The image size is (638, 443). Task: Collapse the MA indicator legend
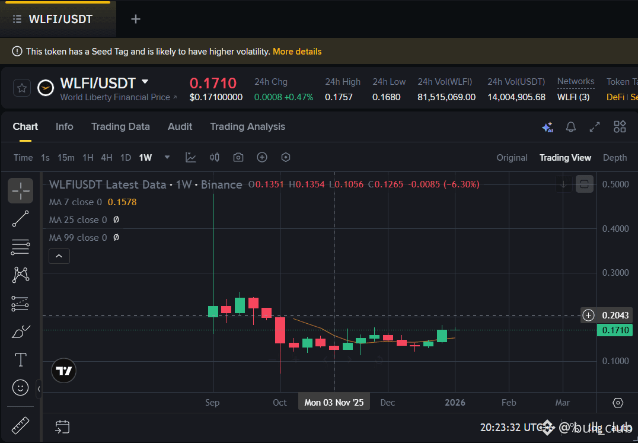tap(59, 256)
